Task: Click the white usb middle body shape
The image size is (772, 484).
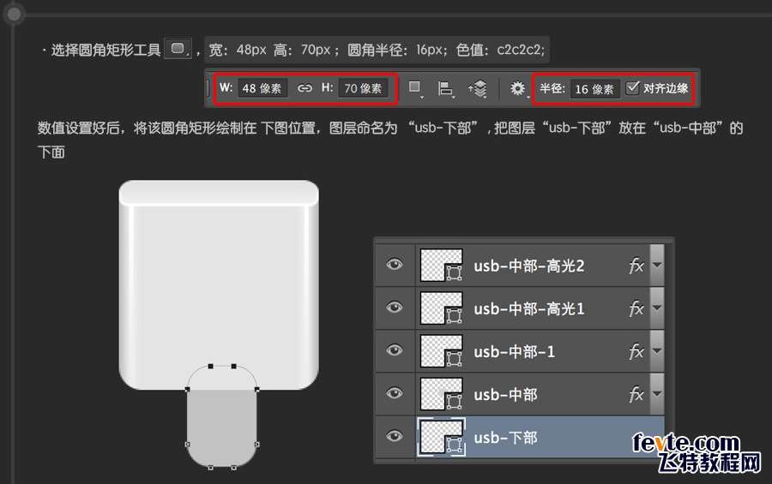Action: pyautogui.click(x=219, y=285)
